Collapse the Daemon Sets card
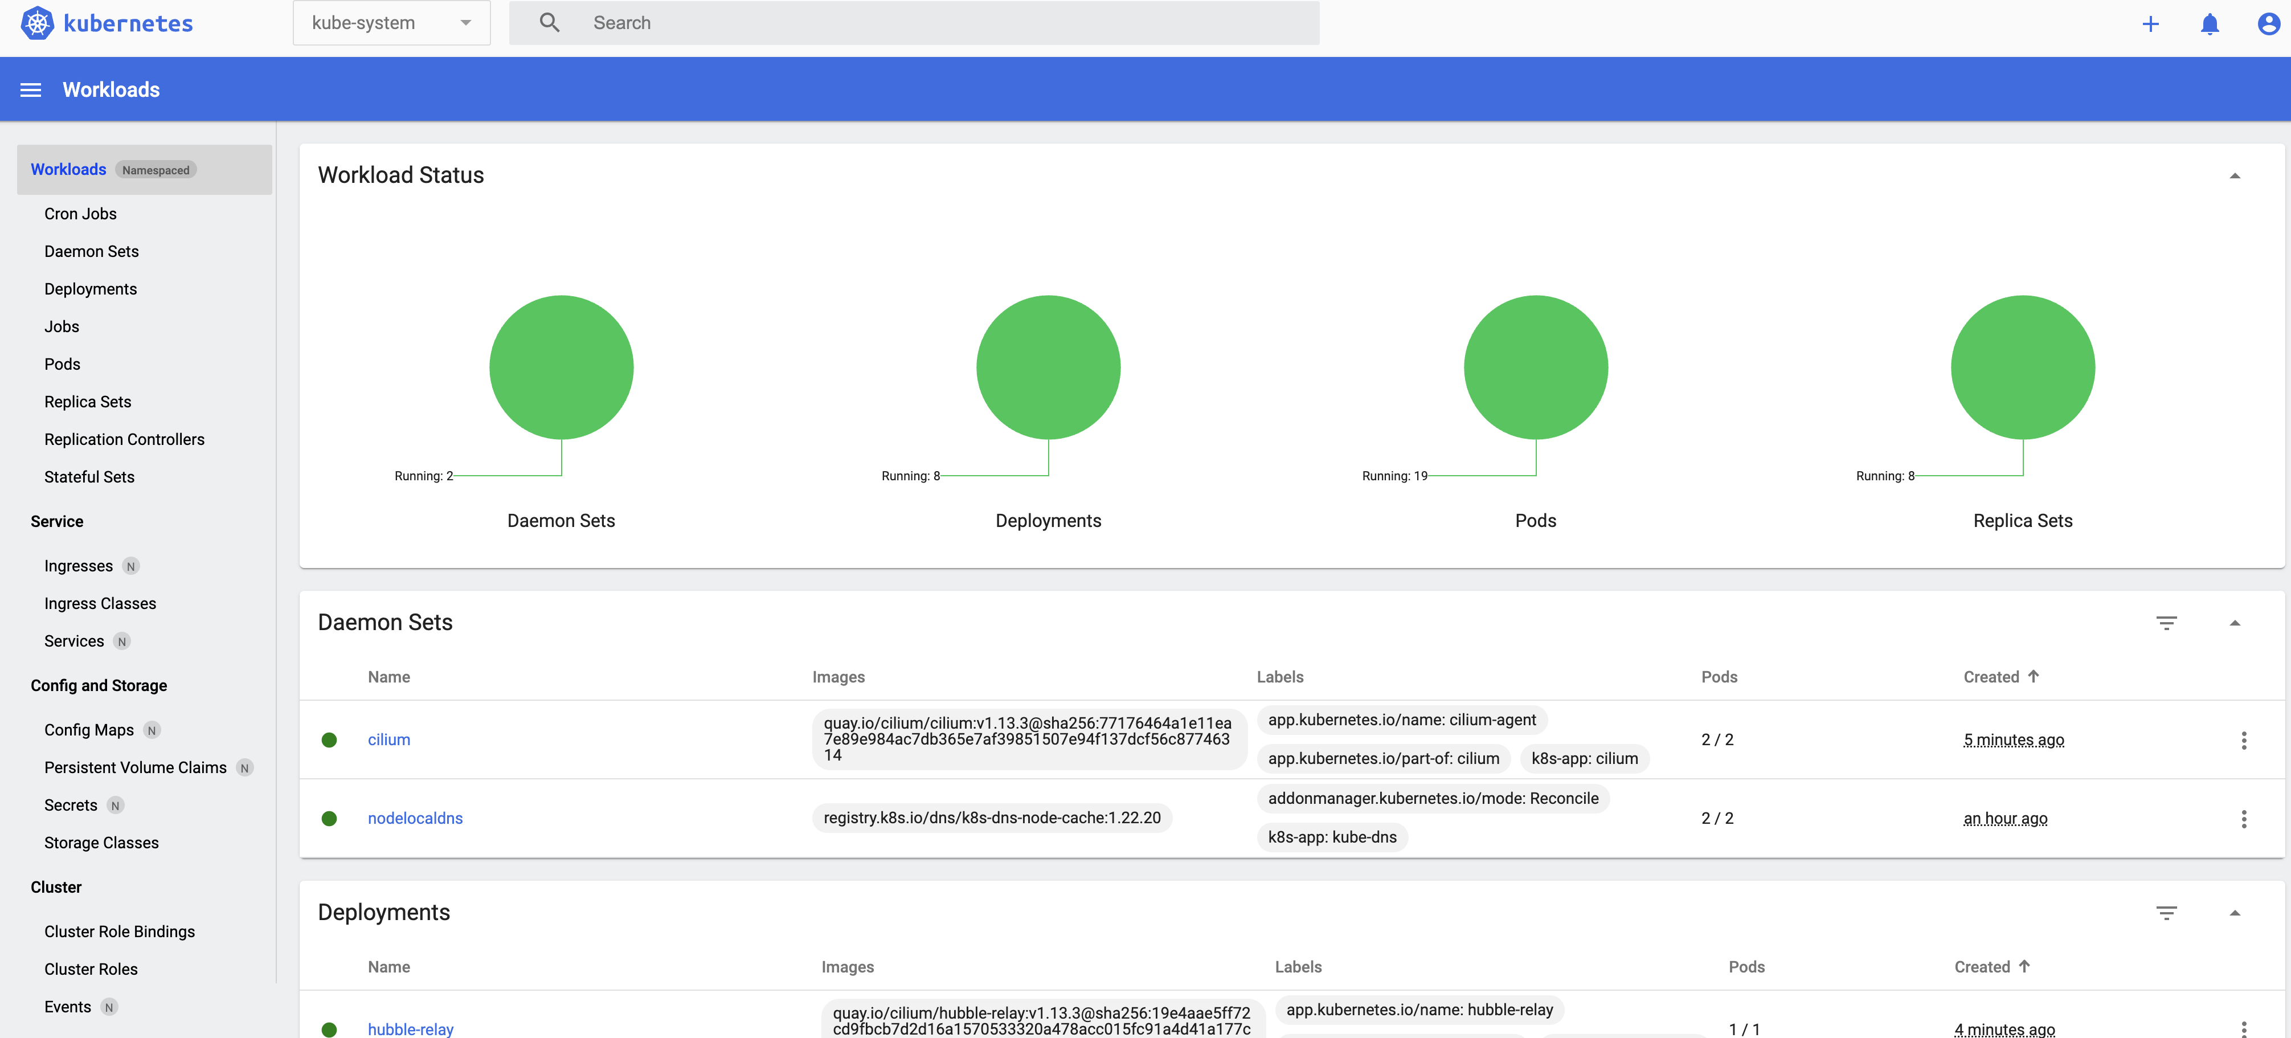Viewport: 2291px width, 1038px height. click(x=2235, y=623)
